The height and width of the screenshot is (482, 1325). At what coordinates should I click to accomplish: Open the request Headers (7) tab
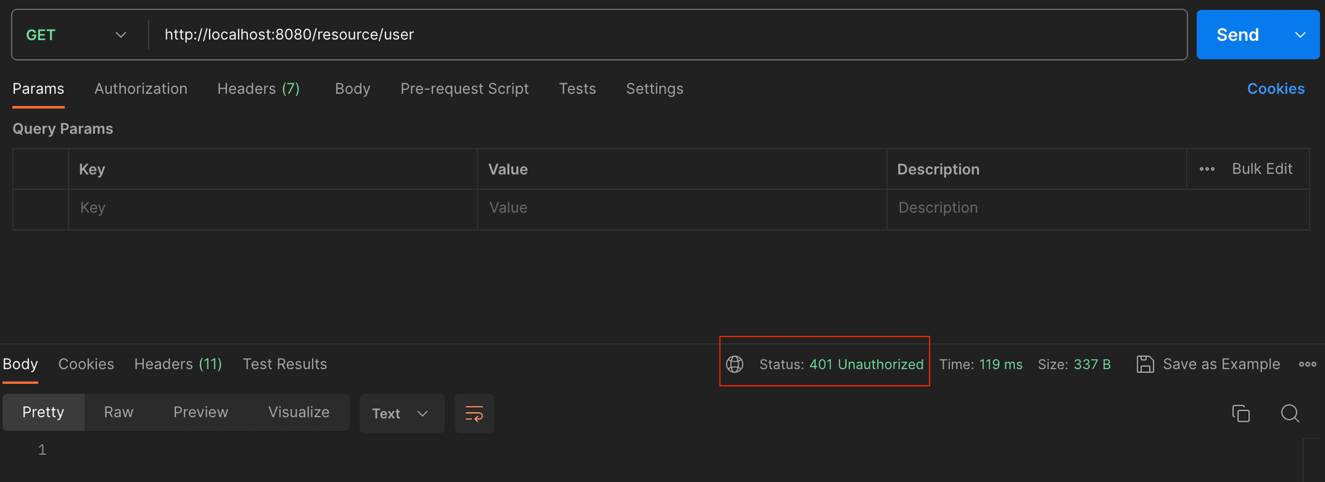coord(258,89)
